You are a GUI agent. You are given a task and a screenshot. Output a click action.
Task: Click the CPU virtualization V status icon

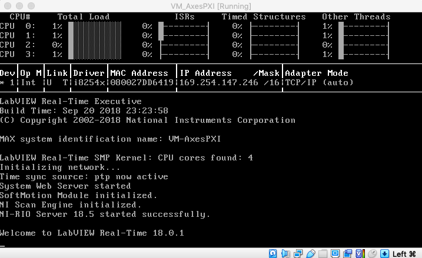click(360, 253)
